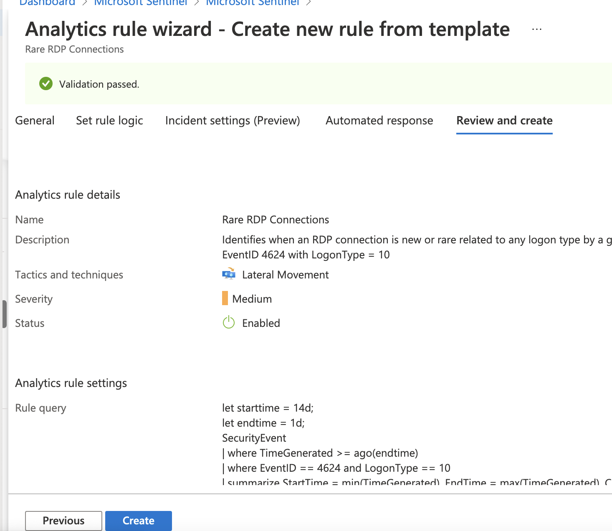Click the chevron after second Microsoft Sentinel
612x531 pixels.
309,3
